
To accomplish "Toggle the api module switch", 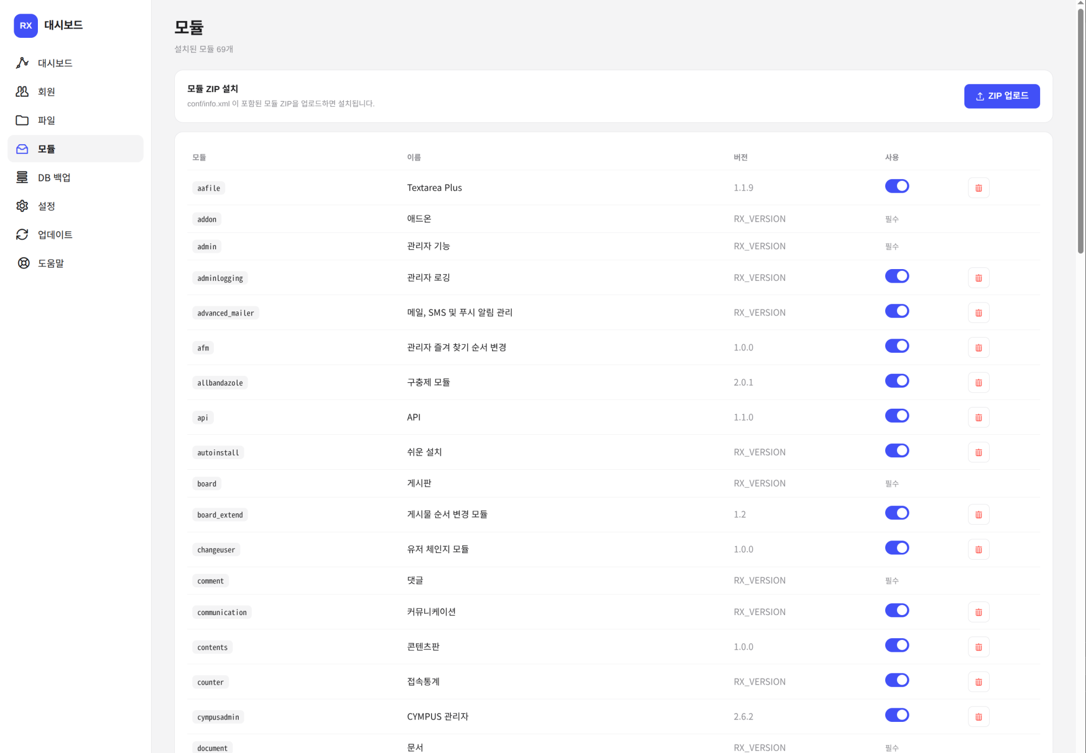I will click(897, 416).
